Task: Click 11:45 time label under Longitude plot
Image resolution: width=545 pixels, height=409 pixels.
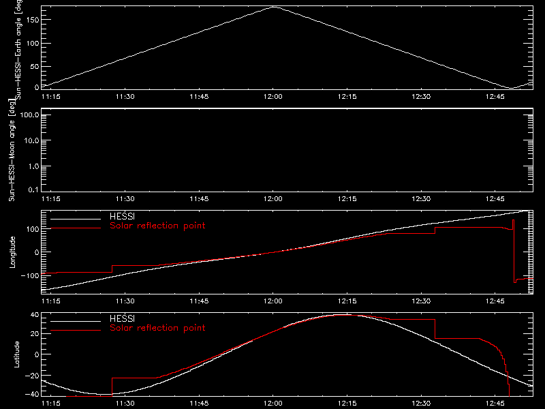Action: (199, 301)
